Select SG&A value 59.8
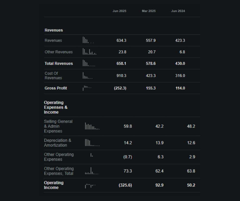The width and height of the screenshot is (240, 201). 128,126
